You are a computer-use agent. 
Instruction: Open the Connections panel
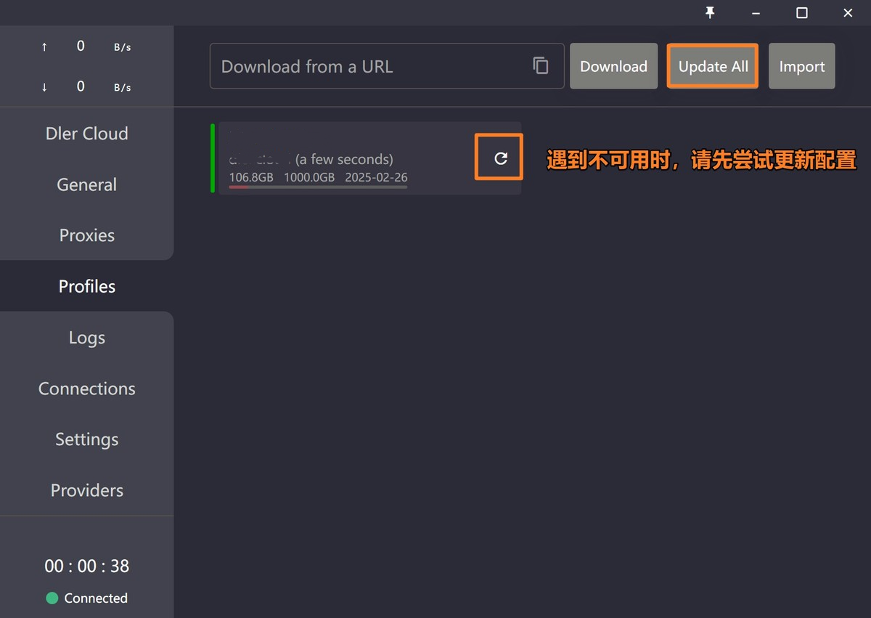click(86, 389)
